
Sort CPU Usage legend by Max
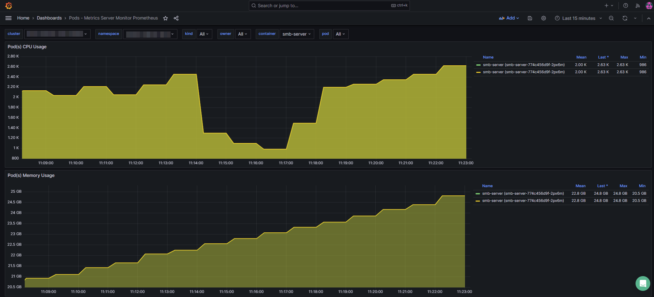[x=624, y=57]
